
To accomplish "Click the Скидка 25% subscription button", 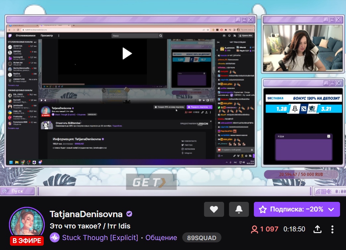I will pos(169,107).
